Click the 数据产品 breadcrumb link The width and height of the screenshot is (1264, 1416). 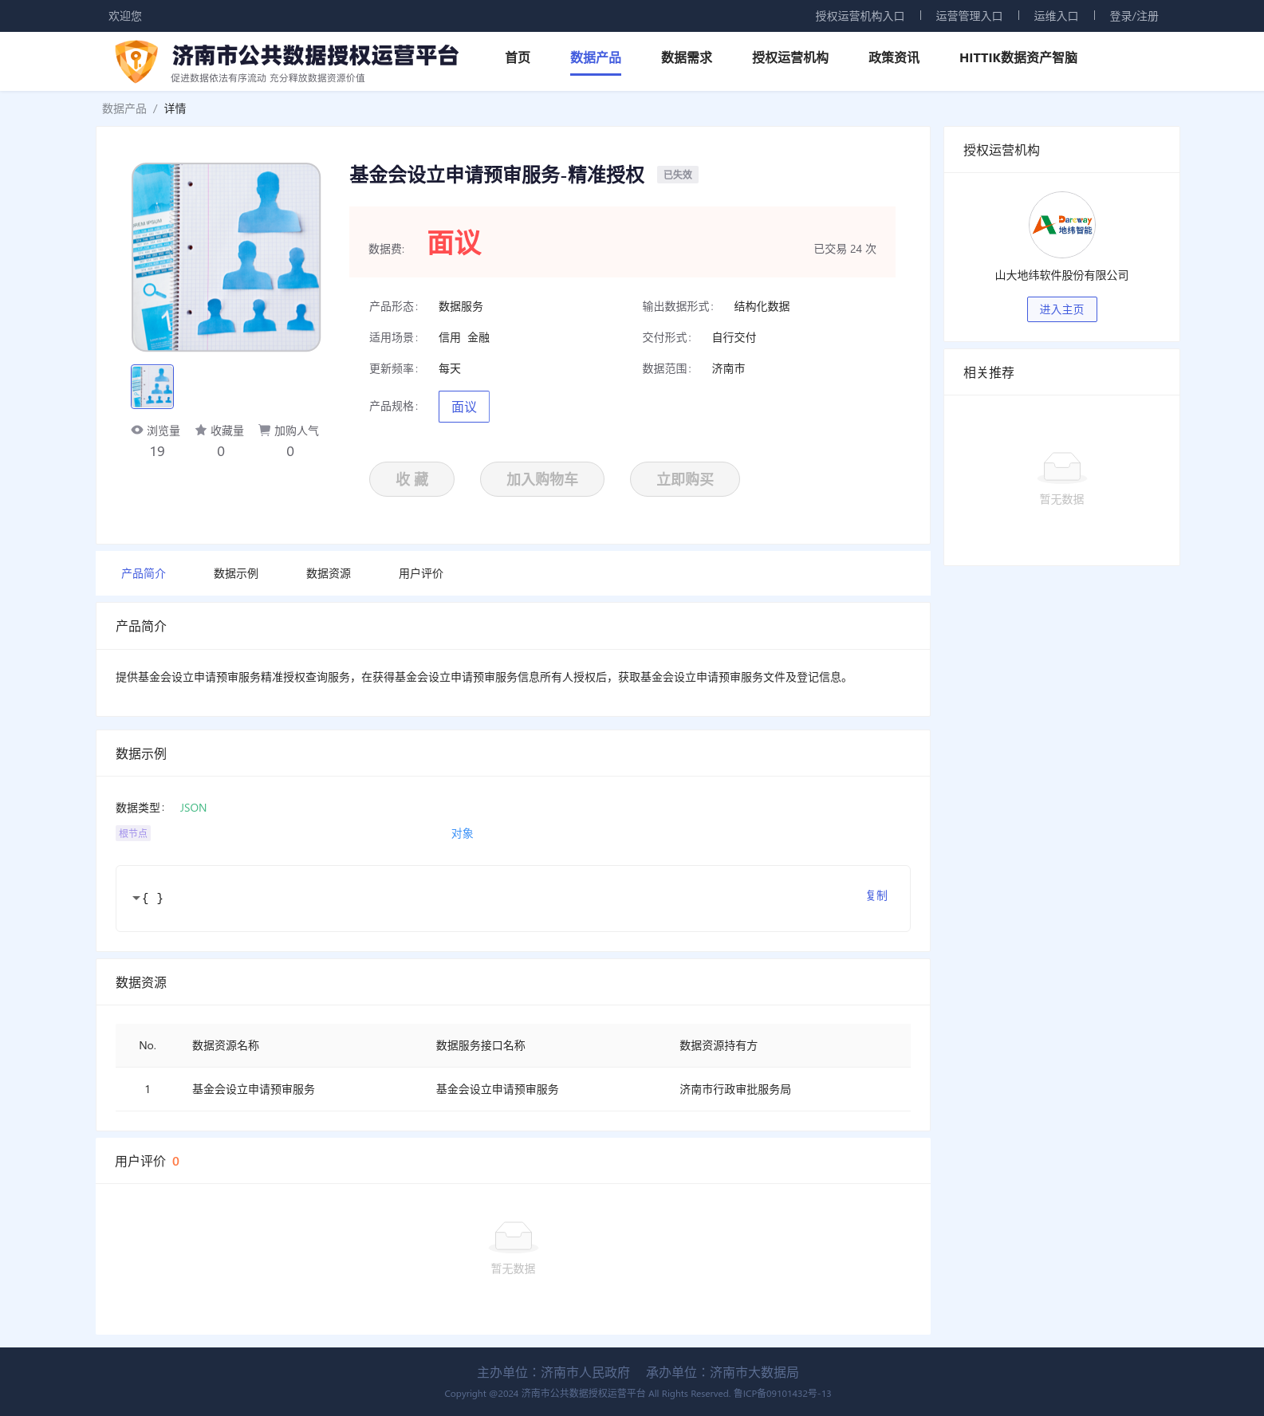coord(124,108)
